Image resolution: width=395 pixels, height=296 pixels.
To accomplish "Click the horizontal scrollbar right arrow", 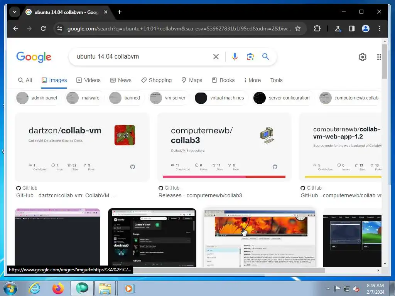I will [x=378, y=270].
